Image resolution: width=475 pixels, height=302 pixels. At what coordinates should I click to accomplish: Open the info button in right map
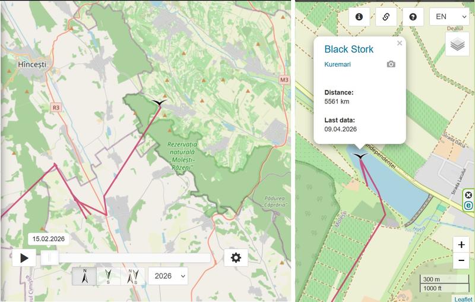(x=359, y=17)
